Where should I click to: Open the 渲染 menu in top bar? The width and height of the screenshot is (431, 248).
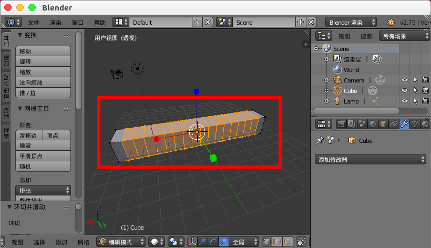(x=56, y=23)
